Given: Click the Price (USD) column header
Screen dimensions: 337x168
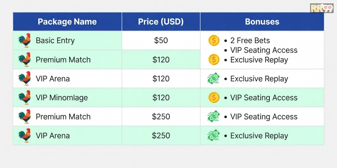Looking at the screenshot, I should (x=161, y=22).
